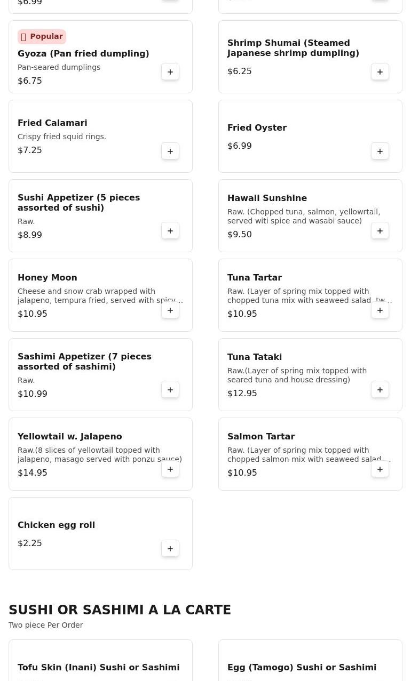Add Fried Calamari with plus button
The height and width of the screenshot is (681, 411).
tap(170, 151)
